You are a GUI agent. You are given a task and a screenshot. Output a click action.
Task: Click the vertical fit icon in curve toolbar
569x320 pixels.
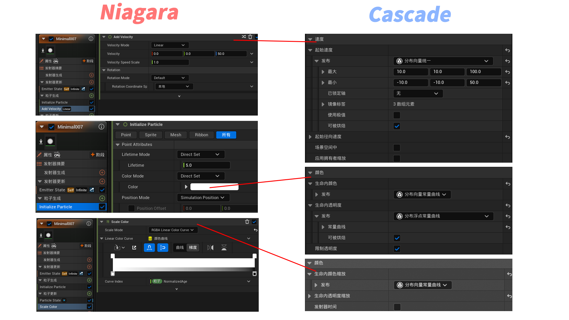coord(163,247)
